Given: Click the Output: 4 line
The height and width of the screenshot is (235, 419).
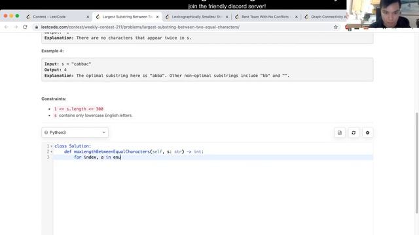Looking at the screenshot, I should (55, 70).
